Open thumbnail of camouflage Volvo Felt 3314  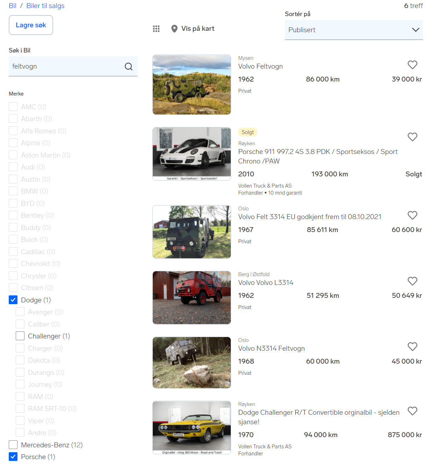(192, 232)
